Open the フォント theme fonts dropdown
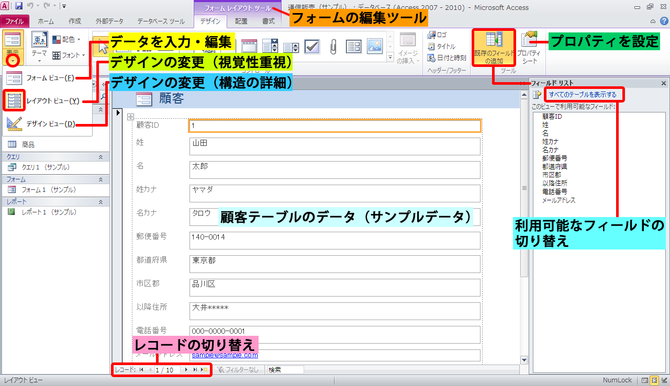The image size is (670, 386). tap(69, 55)
